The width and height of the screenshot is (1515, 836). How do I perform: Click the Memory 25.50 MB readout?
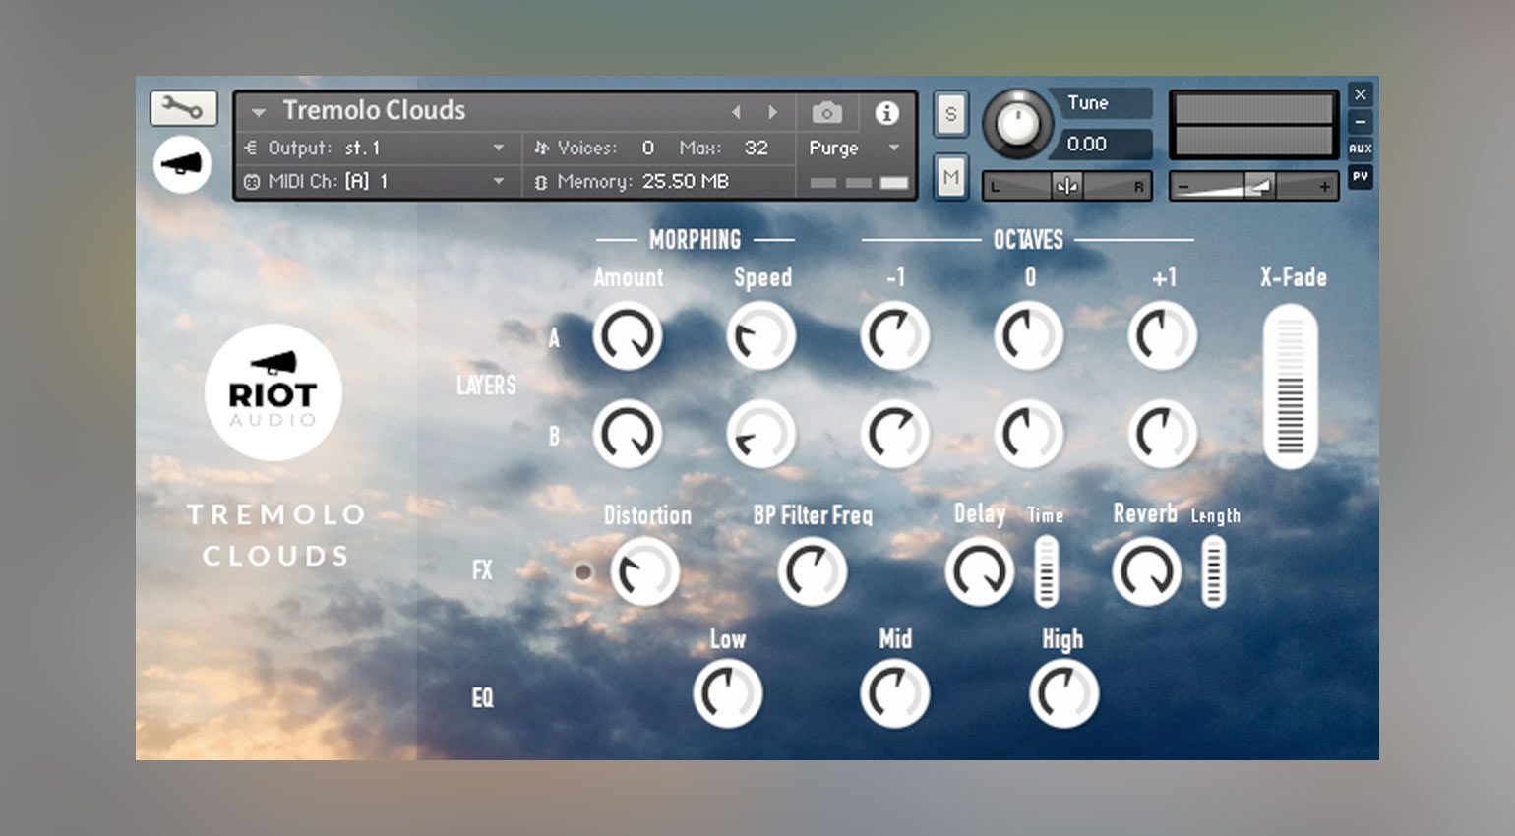pyautogui.click(x=686, y=182)
